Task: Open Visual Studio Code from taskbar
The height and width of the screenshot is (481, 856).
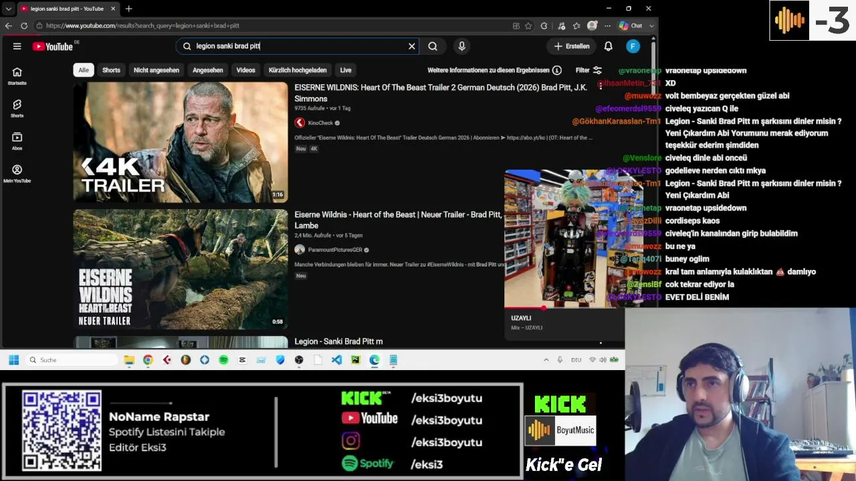Action: [x=336, y=360]
